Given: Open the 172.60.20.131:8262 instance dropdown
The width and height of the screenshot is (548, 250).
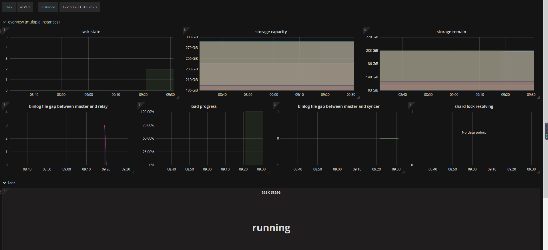Looking at the screenshot, I should click(80, 7).
